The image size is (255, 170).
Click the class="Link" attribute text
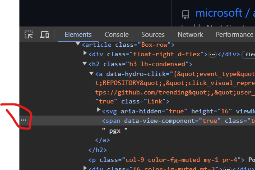(x=143, y=102)
